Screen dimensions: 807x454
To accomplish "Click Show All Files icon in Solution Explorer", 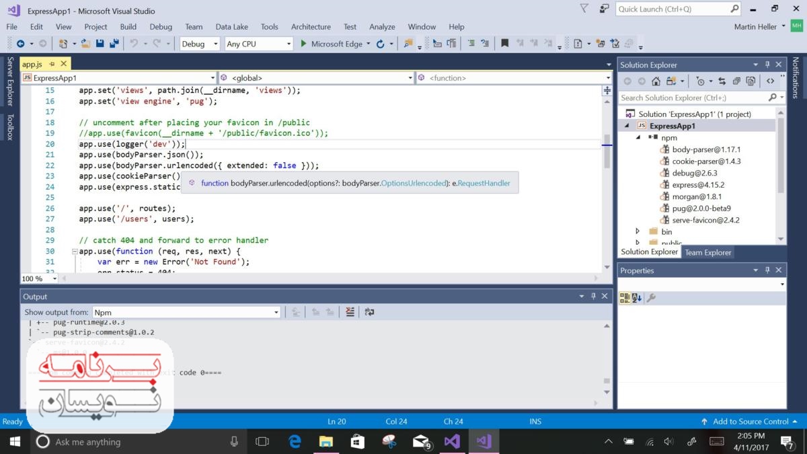I will pyautogui.click(x=751, y=81).
